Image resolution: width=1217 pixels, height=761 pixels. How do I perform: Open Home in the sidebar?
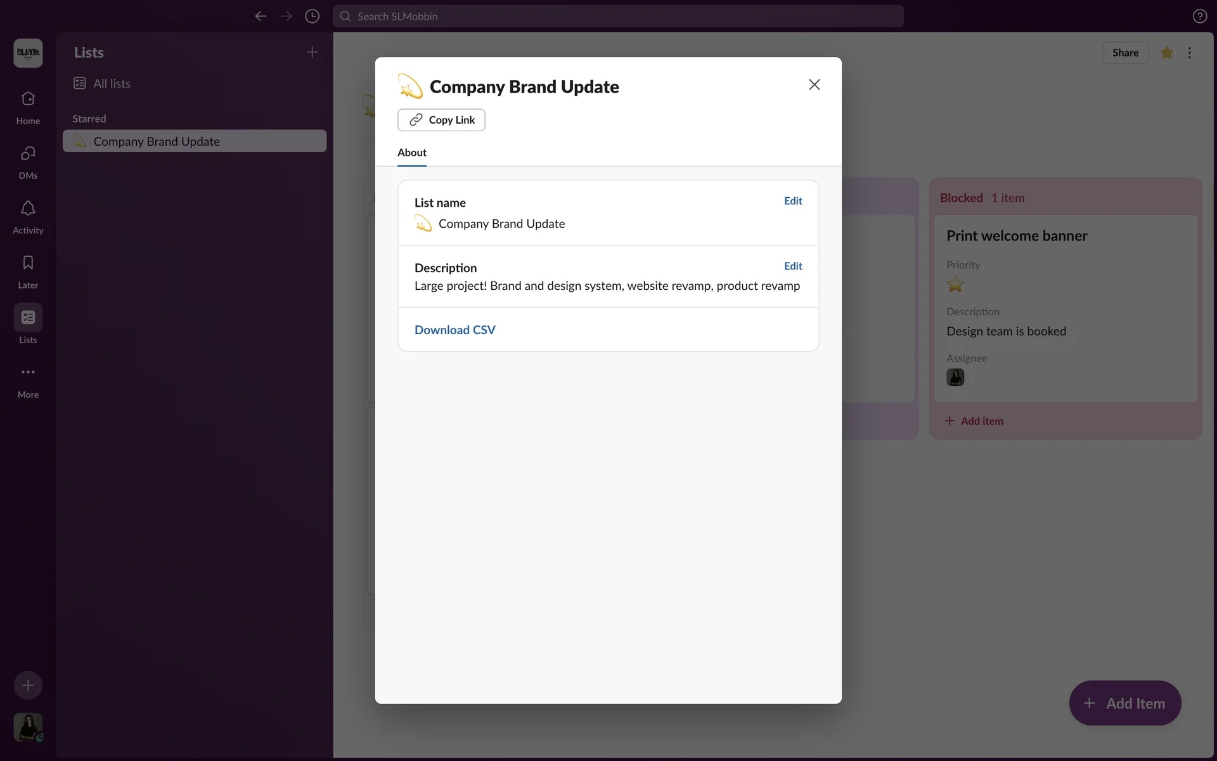[28, 107]
